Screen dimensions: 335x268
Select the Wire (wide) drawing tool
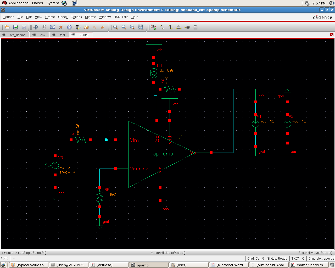point(170,27)
